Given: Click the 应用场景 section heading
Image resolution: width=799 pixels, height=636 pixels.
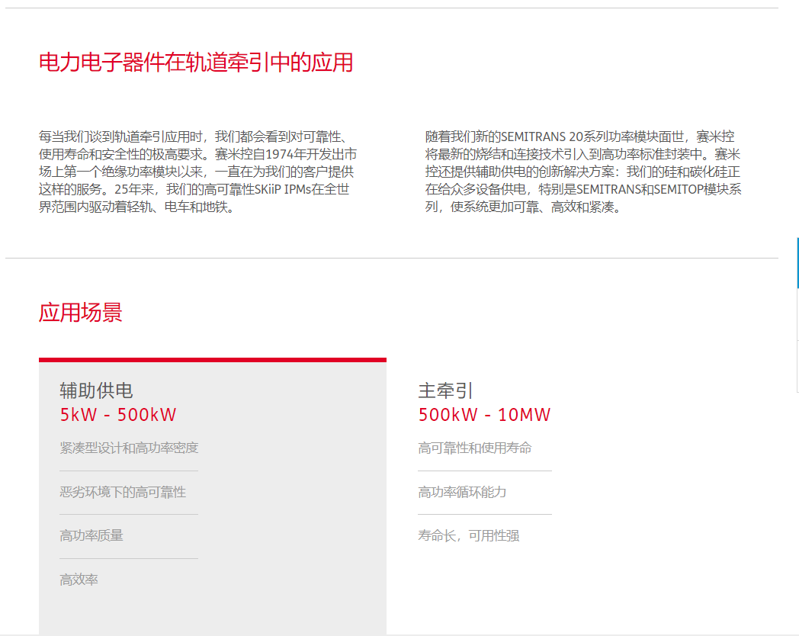Looking at the screenshot, I should tap(80, 312).
